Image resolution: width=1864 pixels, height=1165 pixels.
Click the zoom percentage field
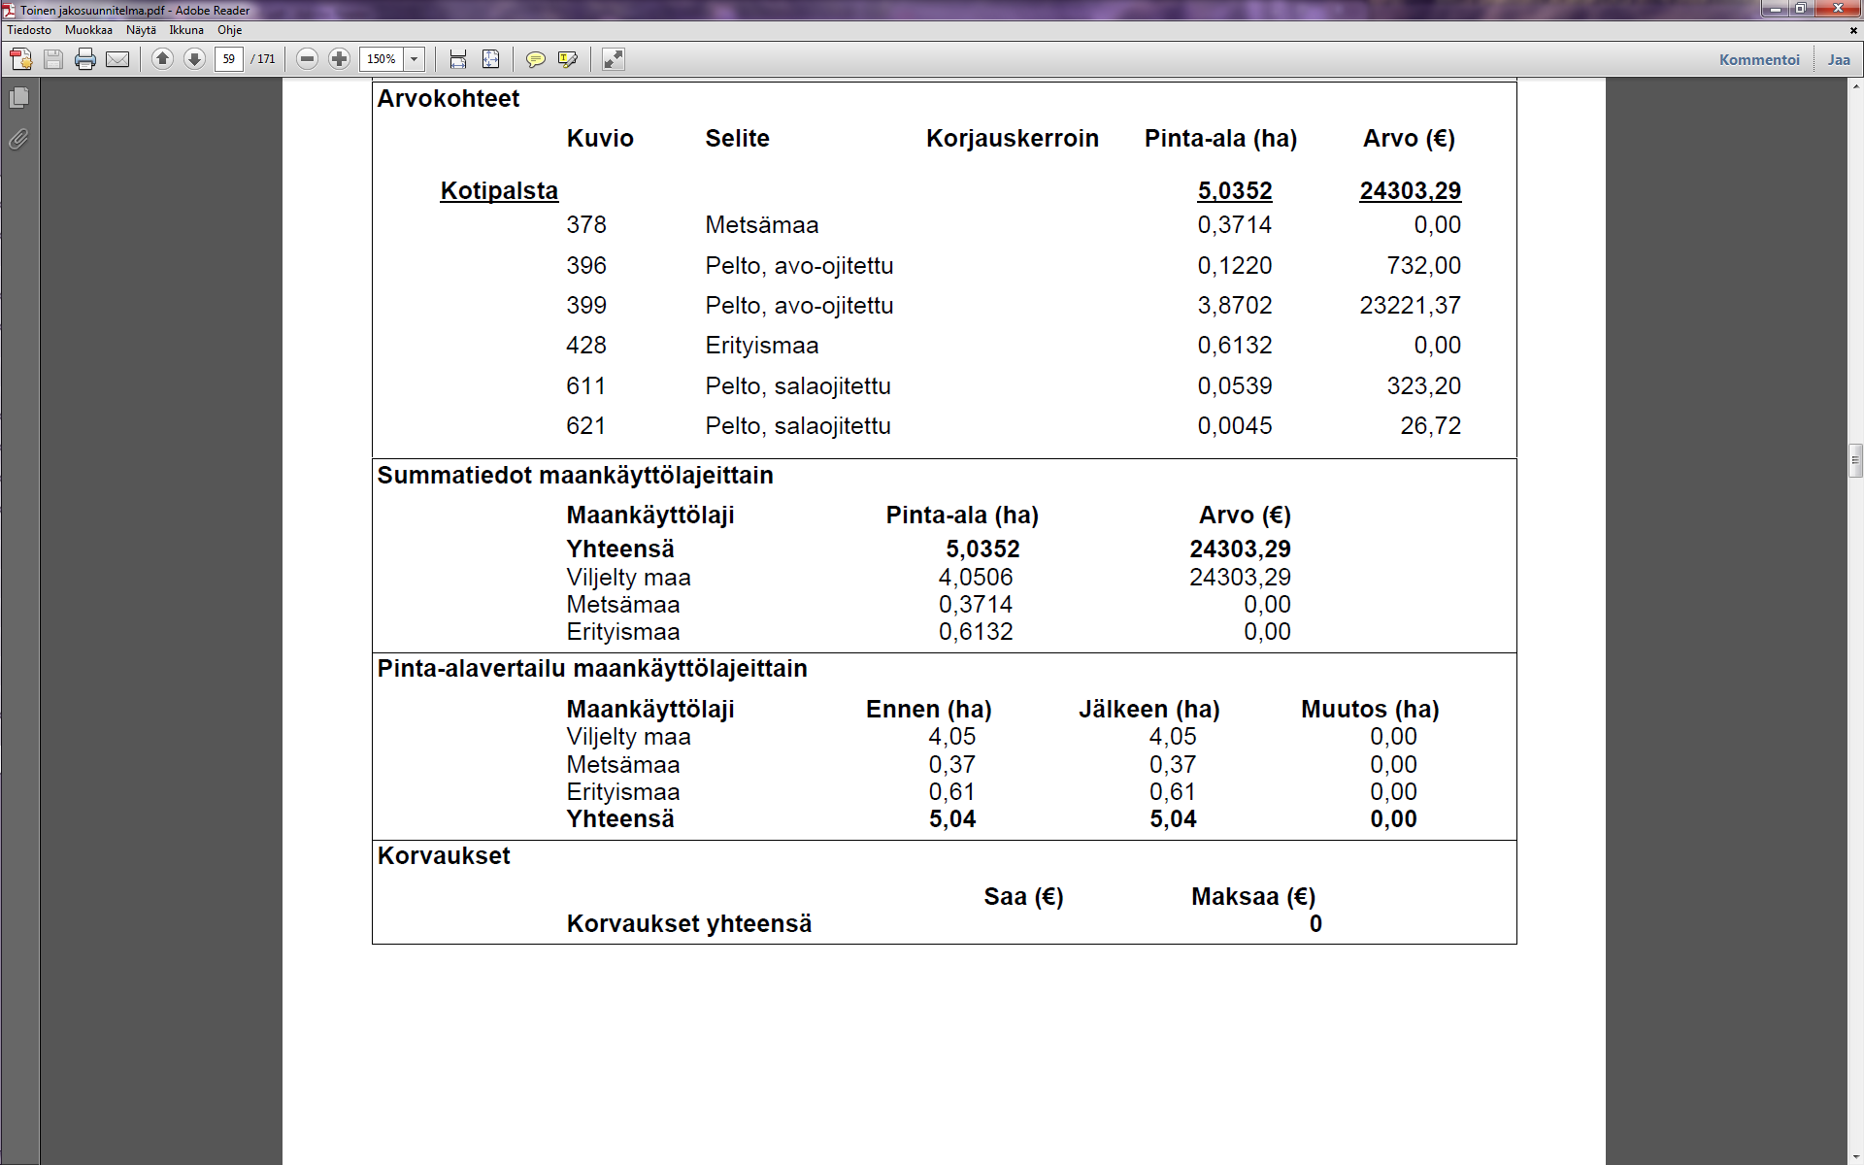pyautogui.click(x=382, y=59)
